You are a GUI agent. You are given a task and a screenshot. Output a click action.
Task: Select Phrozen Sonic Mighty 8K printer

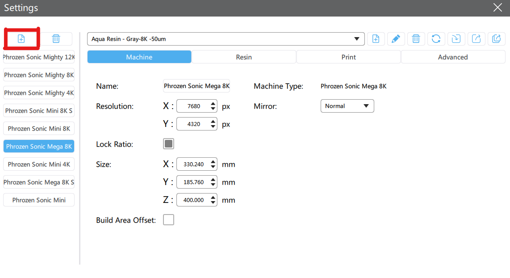coord(39,75)
